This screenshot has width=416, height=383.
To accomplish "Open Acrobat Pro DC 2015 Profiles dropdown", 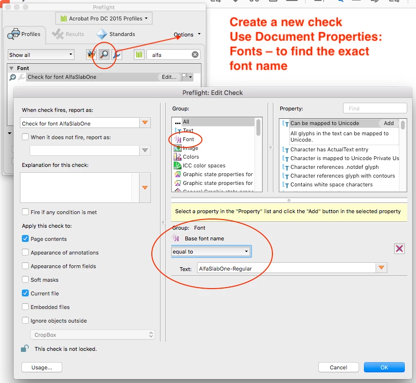I will [x=104, y=18].
